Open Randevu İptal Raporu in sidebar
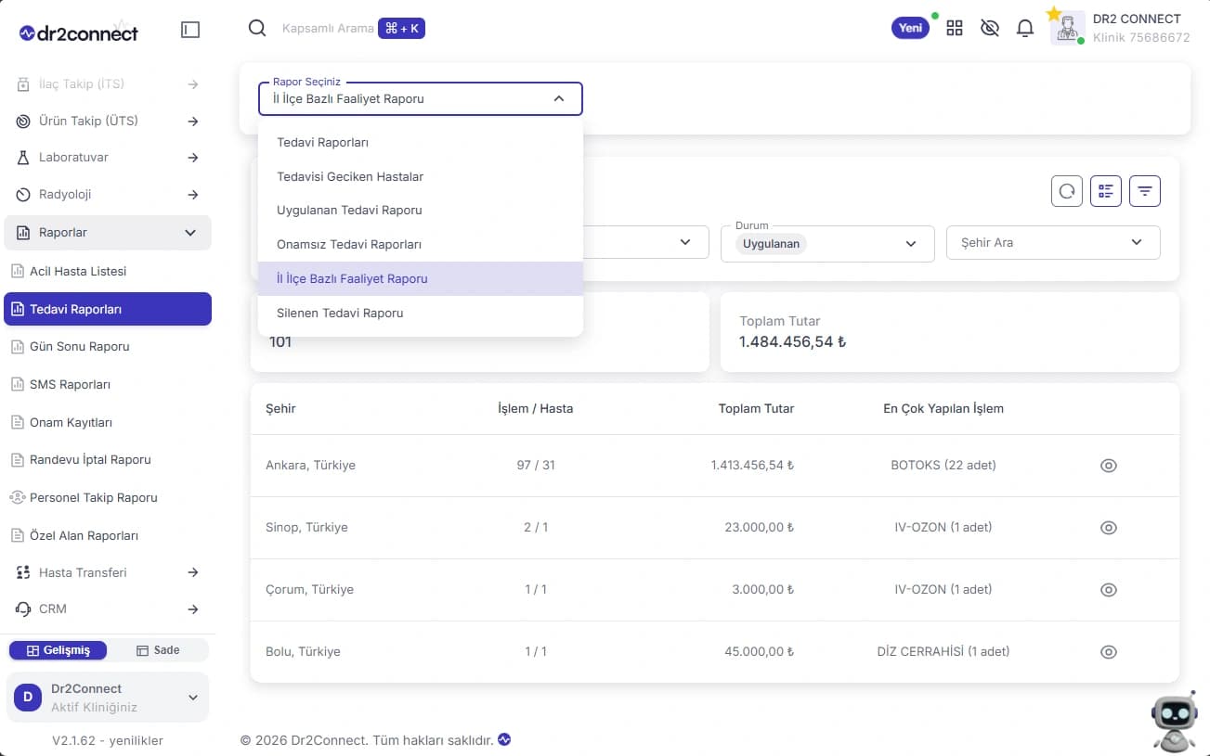The image size is (1210, 756). tap(108, 460)
